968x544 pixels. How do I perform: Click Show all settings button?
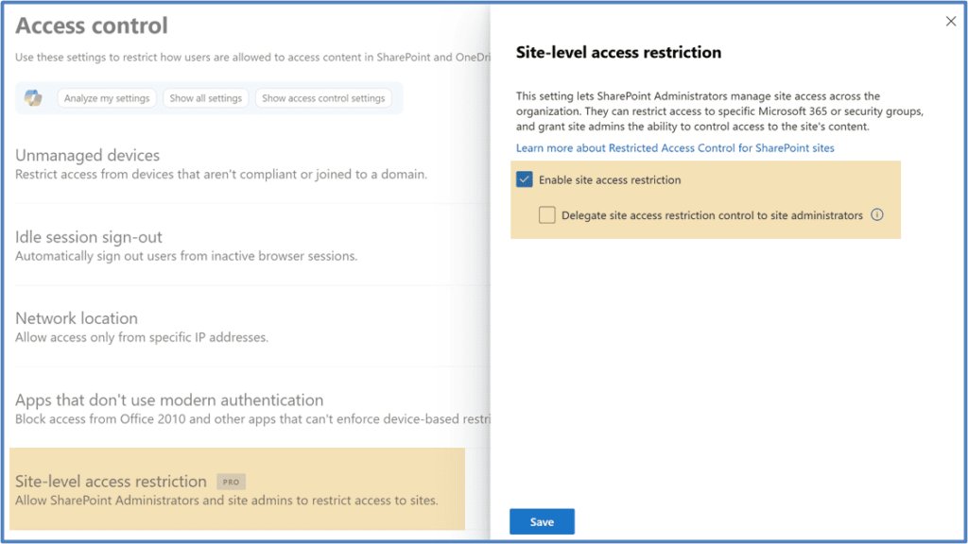coord(205,98)
